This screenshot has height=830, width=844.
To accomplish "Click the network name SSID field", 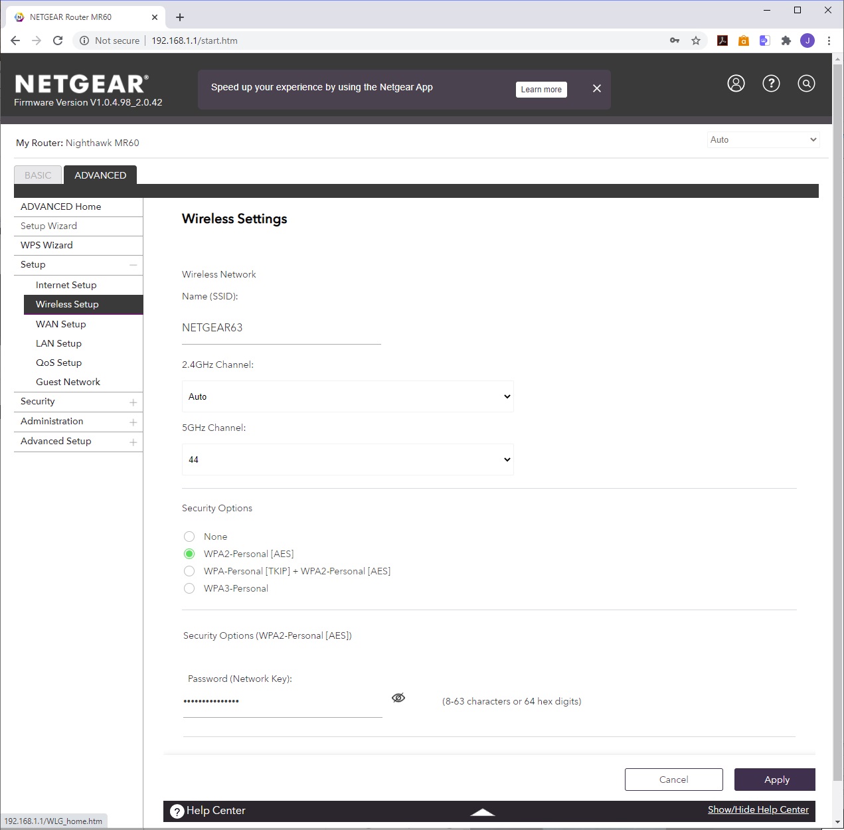I will coord(281,328).
